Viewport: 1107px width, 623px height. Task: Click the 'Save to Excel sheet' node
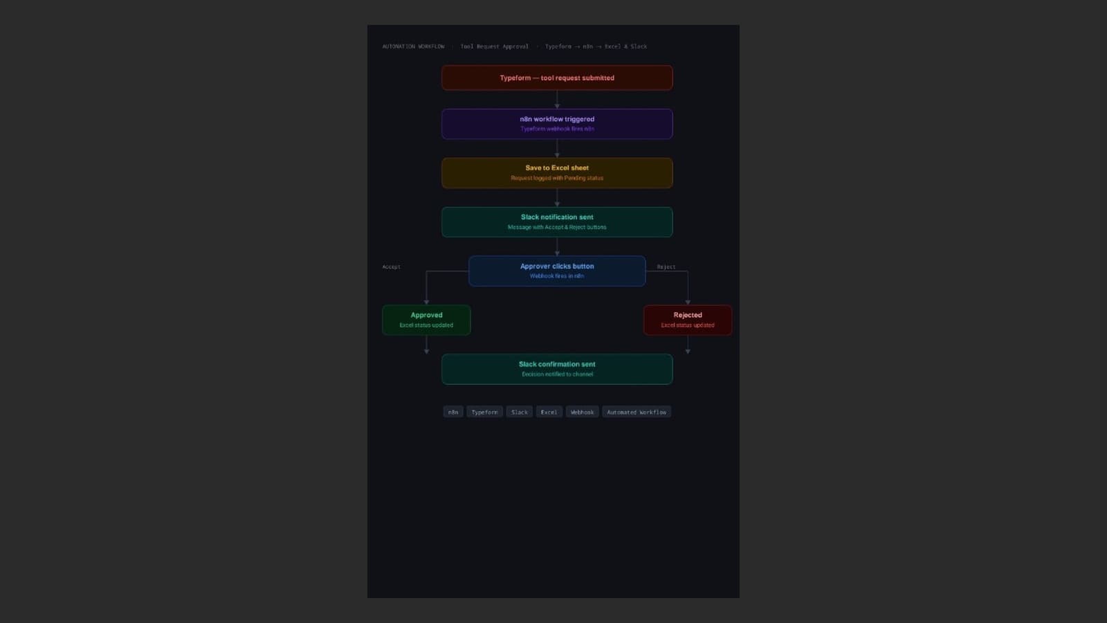[557, 173]
